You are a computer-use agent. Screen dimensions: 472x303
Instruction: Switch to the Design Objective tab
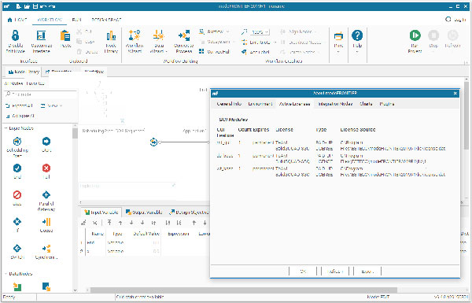(x=190, y=212)
